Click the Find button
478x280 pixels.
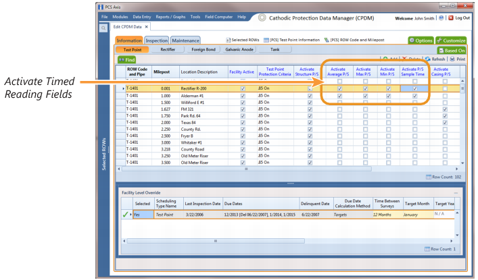coord(127,59)
